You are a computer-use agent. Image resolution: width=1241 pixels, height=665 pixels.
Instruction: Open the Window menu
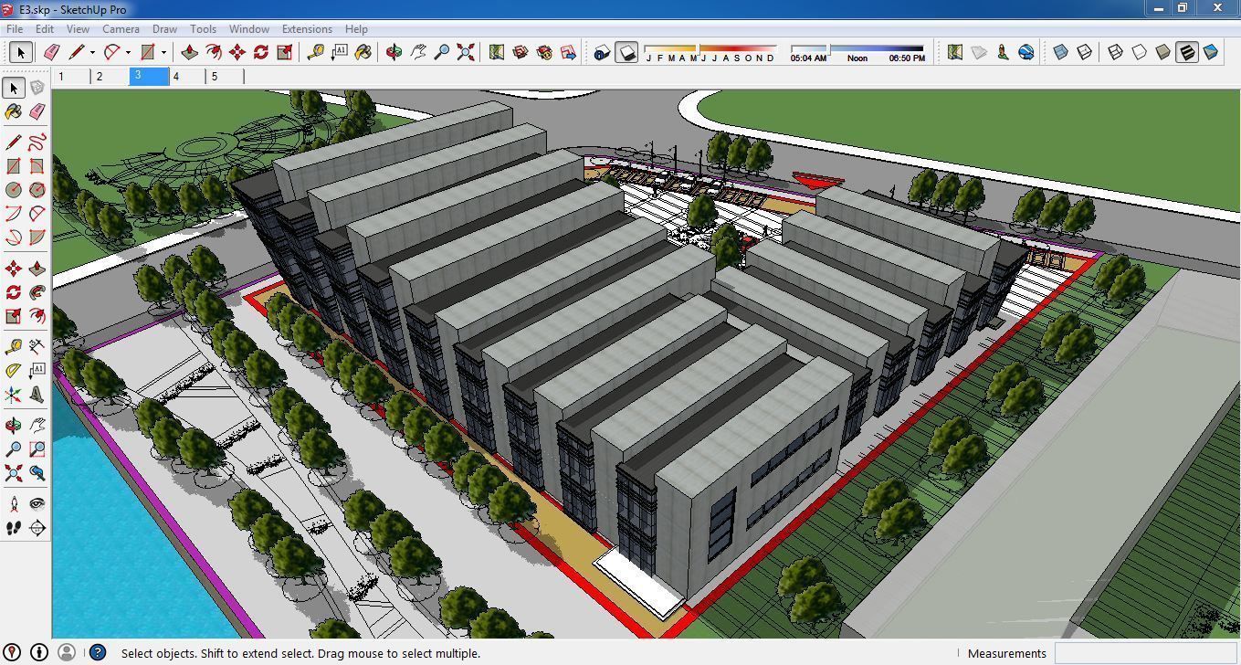248,29
